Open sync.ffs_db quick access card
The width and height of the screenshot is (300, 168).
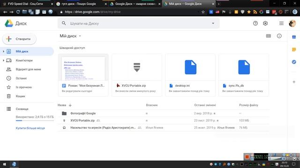[244, 75]
